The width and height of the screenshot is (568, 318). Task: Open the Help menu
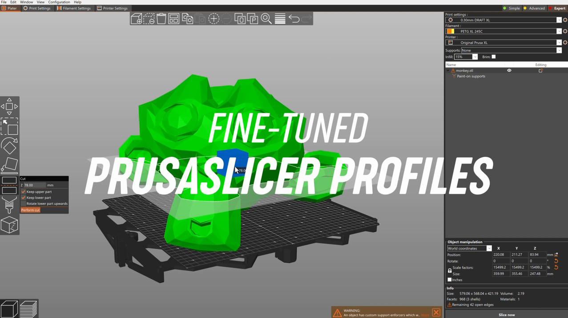tap(77, 2)
